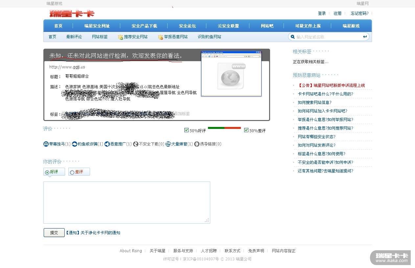Open 举报是什么意思?如何举报网站? link
This screenshot has height=268, width=415.
coord(326,120)
